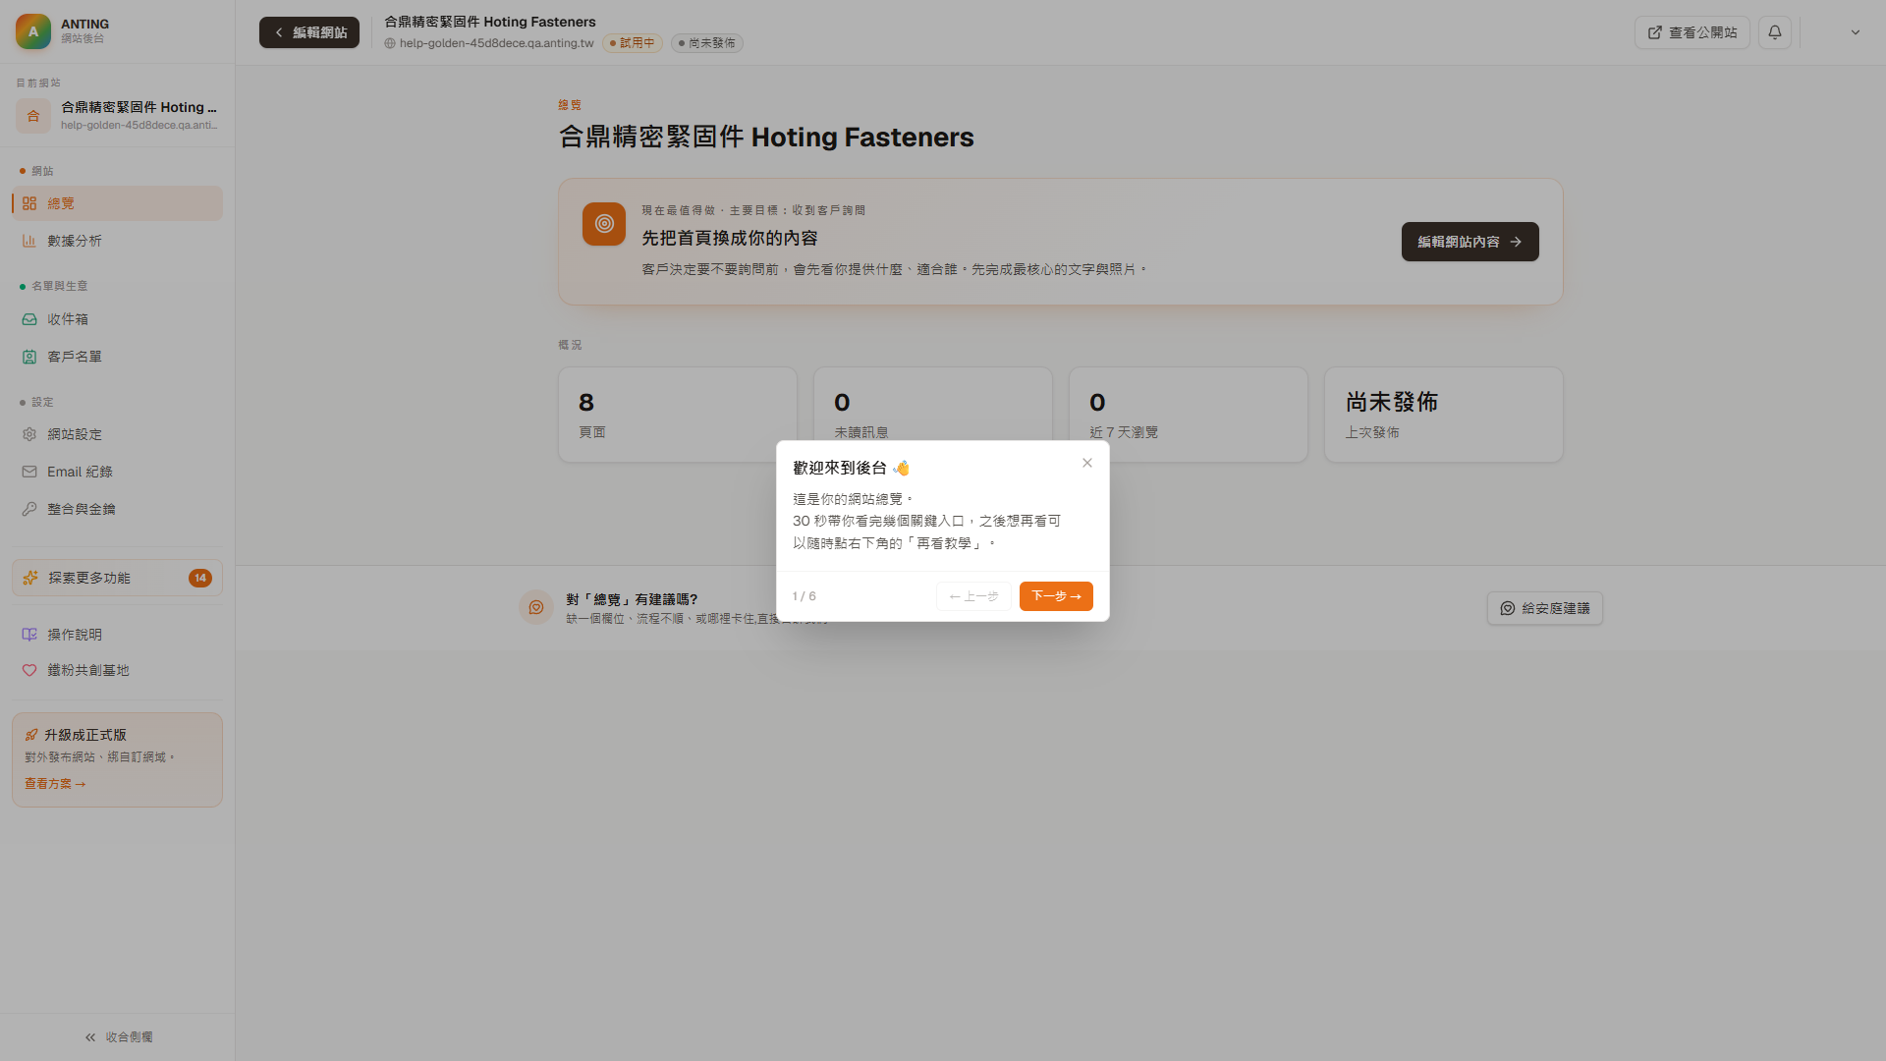Open the 8 頁面 stat card
Screen dimensions: 1886x1061
pyautogui.click(x=678, y=415)
